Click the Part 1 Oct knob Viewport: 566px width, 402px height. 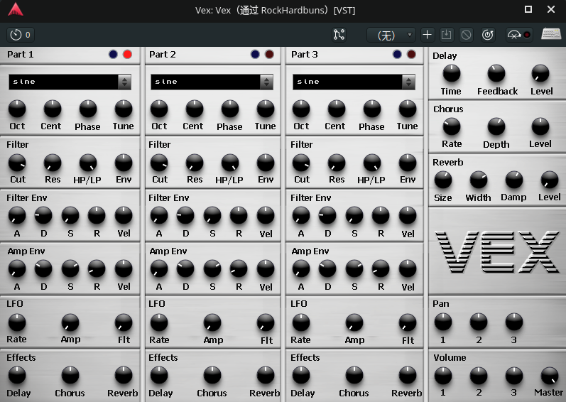(x=17, y=109)
